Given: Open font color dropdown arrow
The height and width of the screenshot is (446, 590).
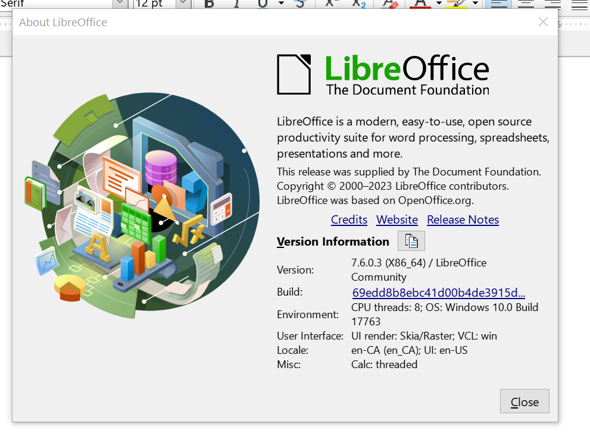Looking at the screenshot, I should [x=439, y=4].
